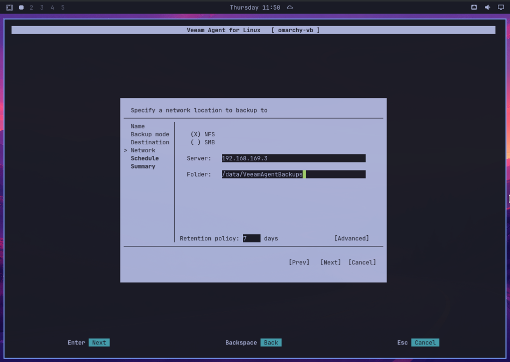Screen dimensions: 510x362
Task: Switch to workspace 2
Action: pyautogui.click(x=31, y=7)
